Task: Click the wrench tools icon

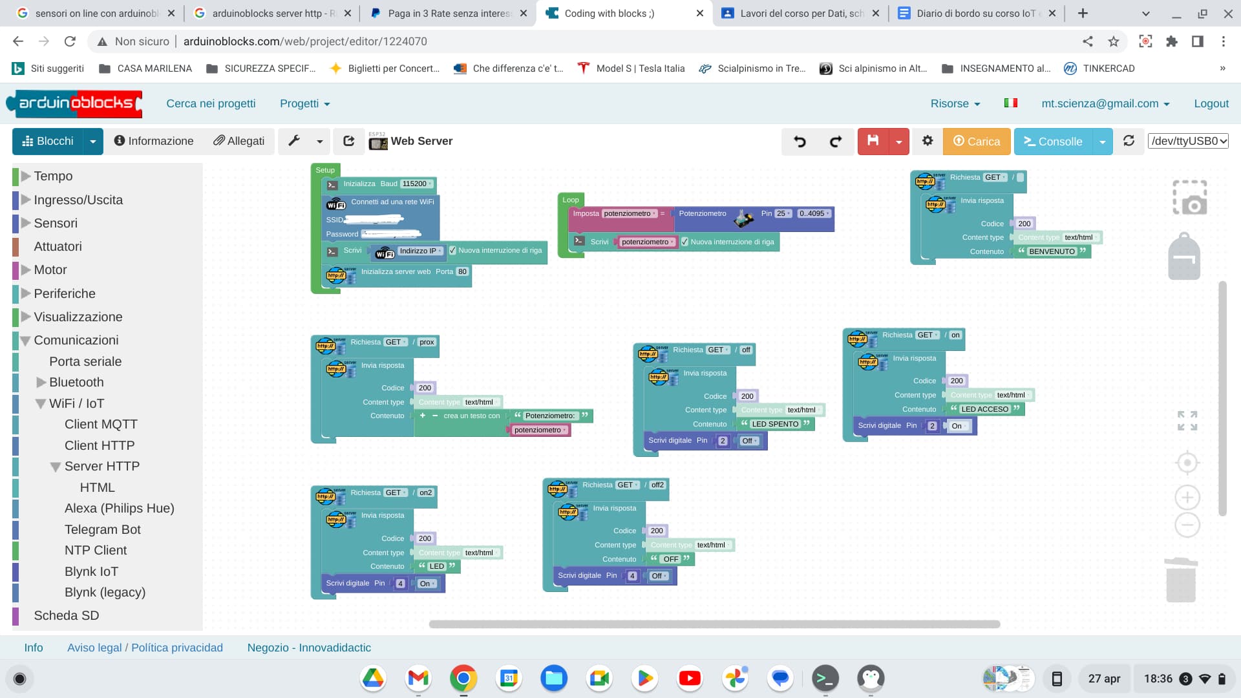Action: (x=294, y=141)
